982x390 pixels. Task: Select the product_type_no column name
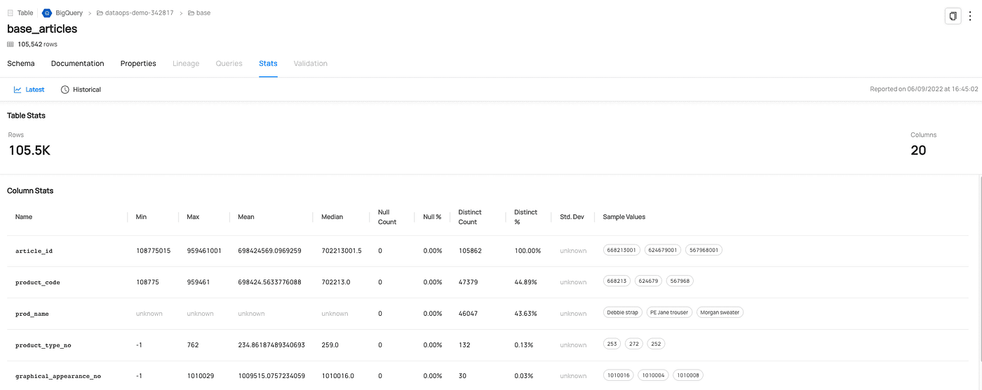click(43, 345)
